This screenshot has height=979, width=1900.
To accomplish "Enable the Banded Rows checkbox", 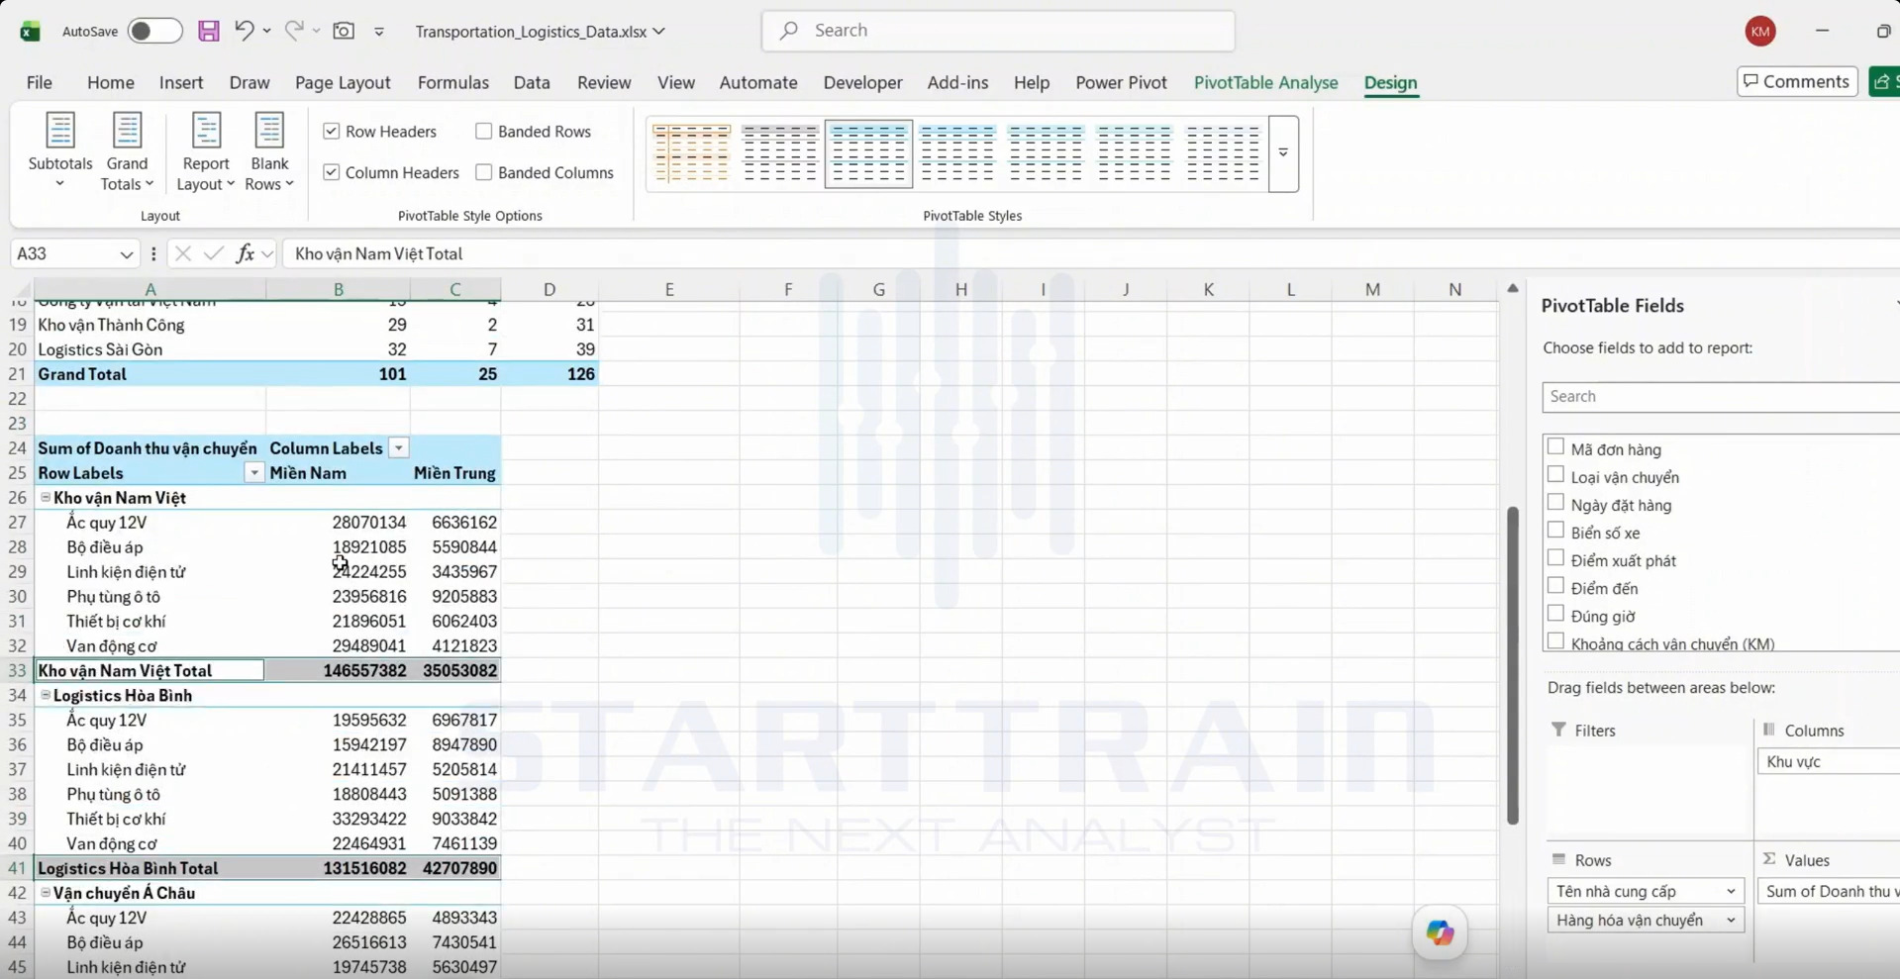I will tap(484, 131).
